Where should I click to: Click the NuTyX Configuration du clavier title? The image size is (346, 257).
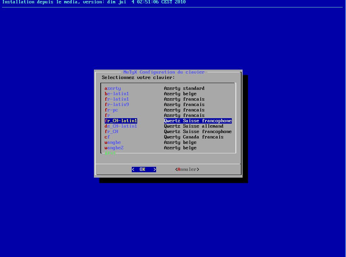pos(164,72)
